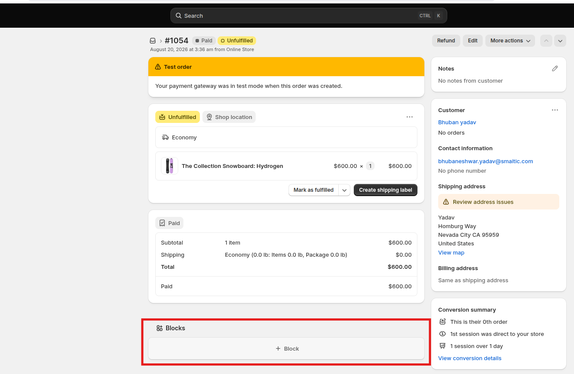The height and width of the screenshot is (374, 574).
Task: Go to previous order arrow
Action: point(546,41)
